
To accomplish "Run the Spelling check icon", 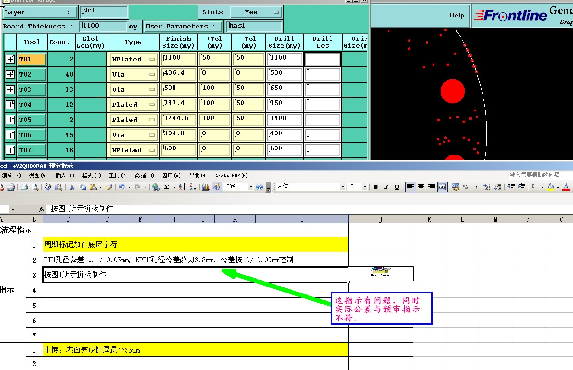I will (x=48, y=187).
